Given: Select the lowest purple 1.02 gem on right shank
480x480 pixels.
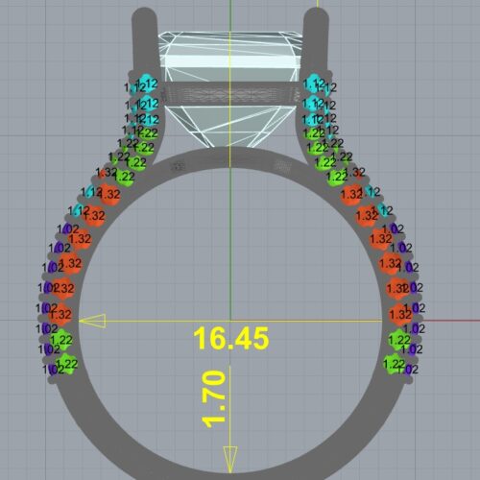Looking at the screenshot, I should click(408, 370).
